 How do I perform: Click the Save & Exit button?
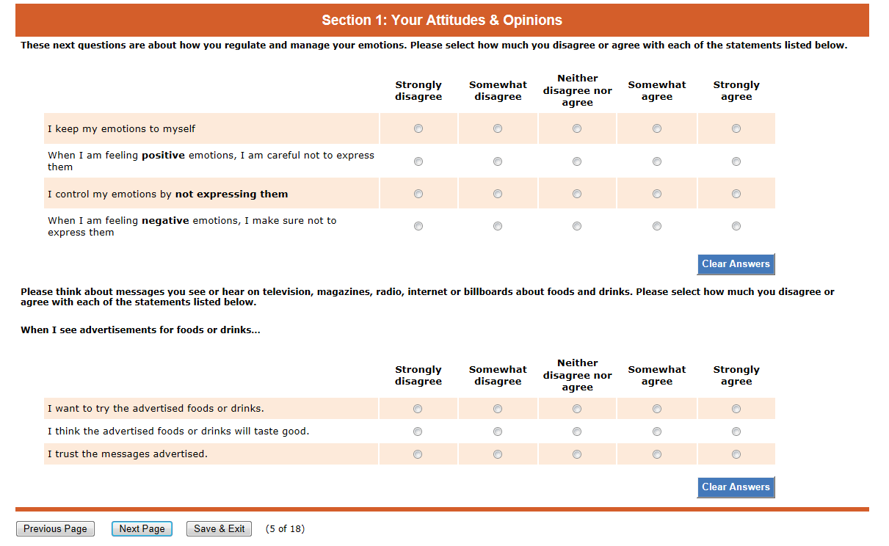coord(219,529)
